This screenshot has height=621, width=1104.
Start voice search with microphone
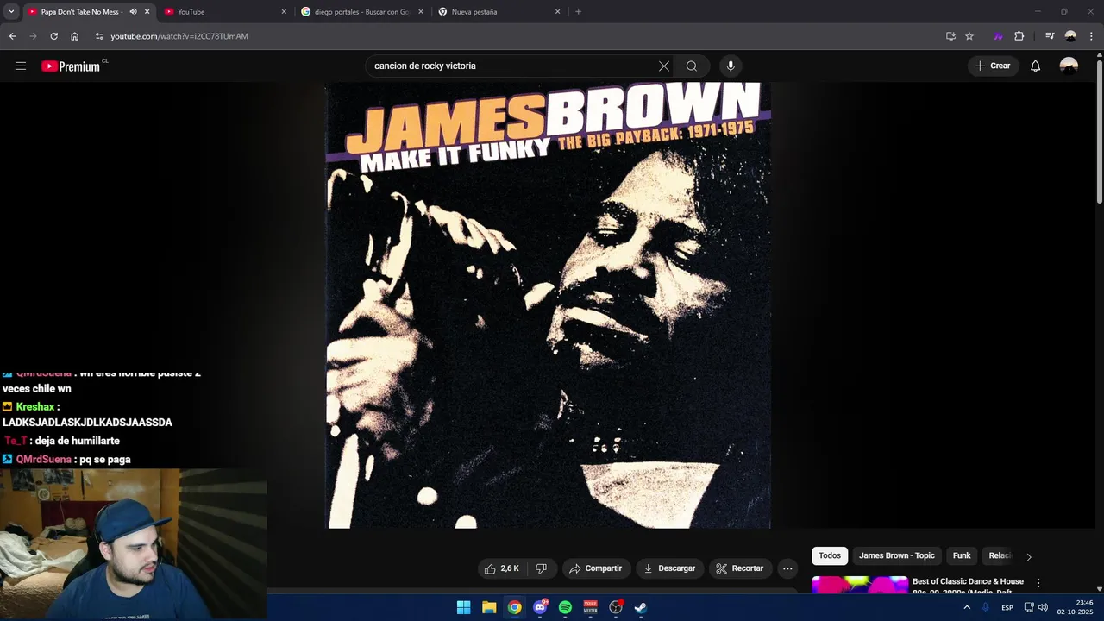click(x=731, y=66)
